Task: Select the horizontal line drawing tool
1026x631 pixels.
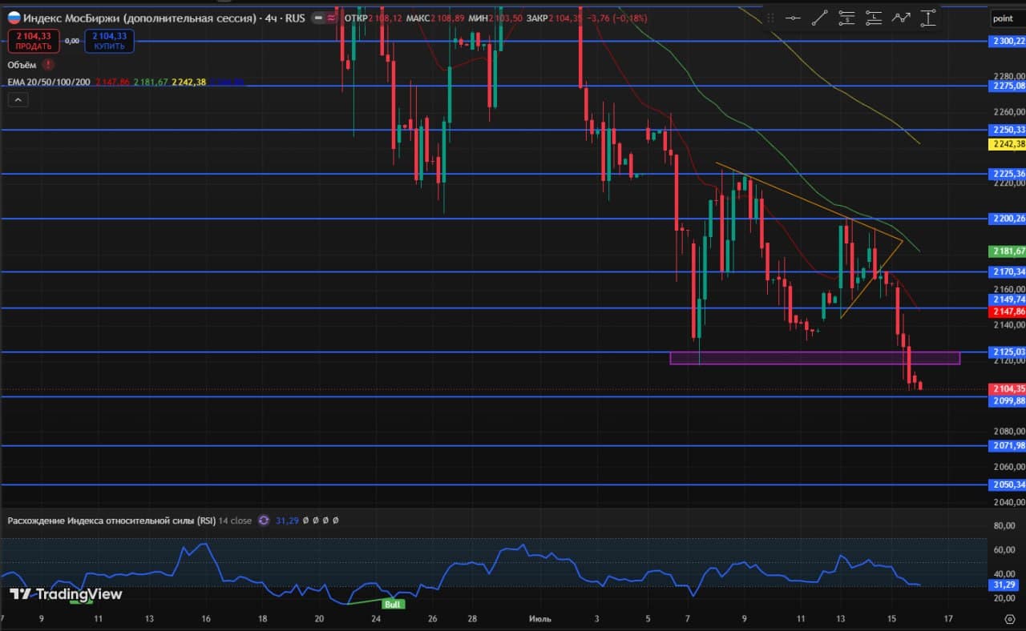Action: (793, 18)
